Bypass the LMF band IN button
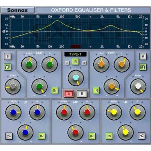 click(55, 90)
